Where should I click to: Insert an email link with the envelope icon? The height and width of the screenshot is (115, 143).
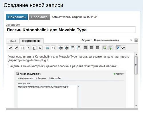53,48
